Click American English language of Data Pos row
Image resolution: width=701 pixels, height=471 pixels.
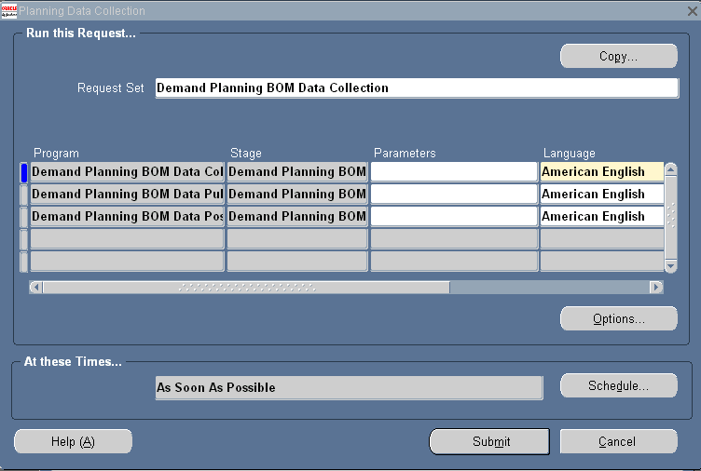pos(602,217)
